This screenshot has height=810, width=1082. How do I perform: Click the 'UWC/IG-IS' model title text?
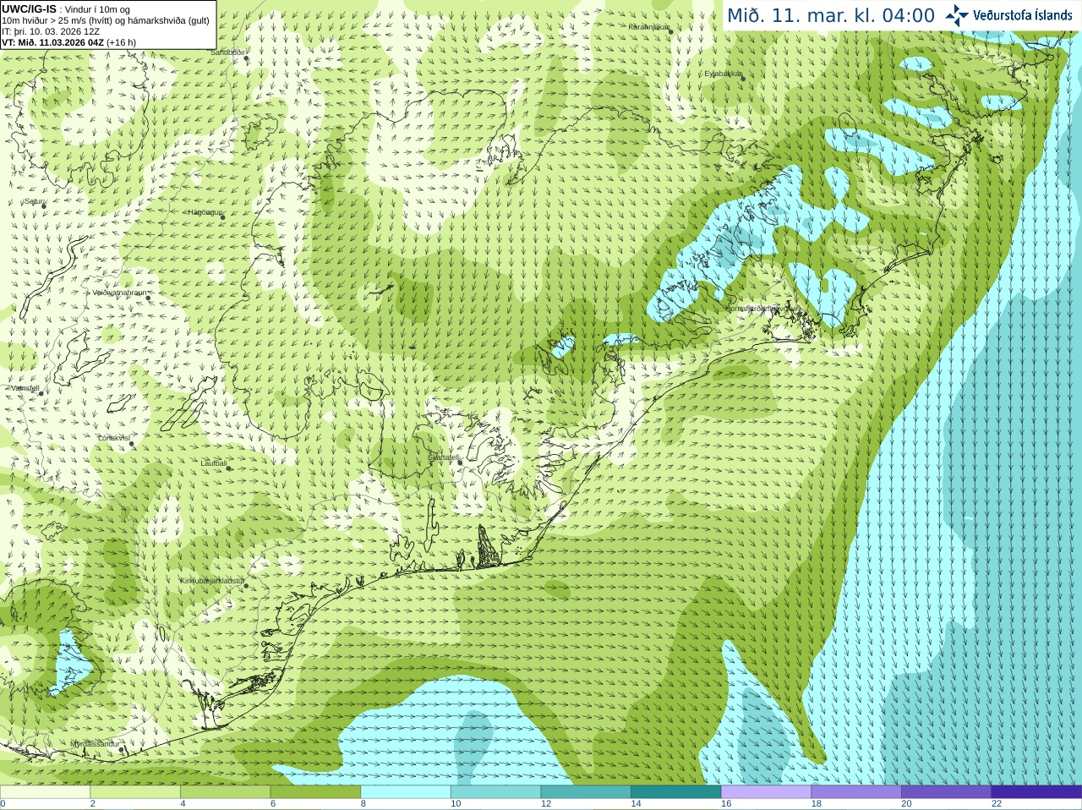pos(29,8)
